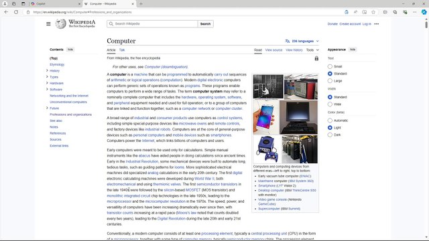429x241 pixels.
Task: Reload the page with the refresh icon
Action: click(16, 12)
